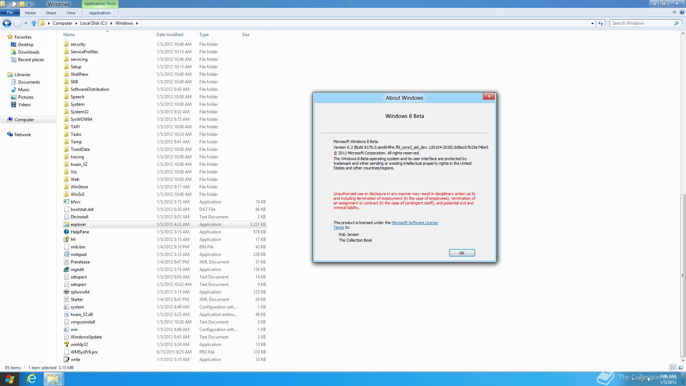Screen dimensions: 686x386
Task: Click the Application Tools contextual tab
Action: tap(100, 4)
